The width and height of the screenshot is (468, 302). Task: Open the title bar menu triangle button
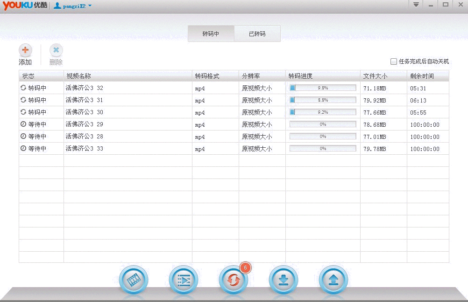tap(416, 5)
